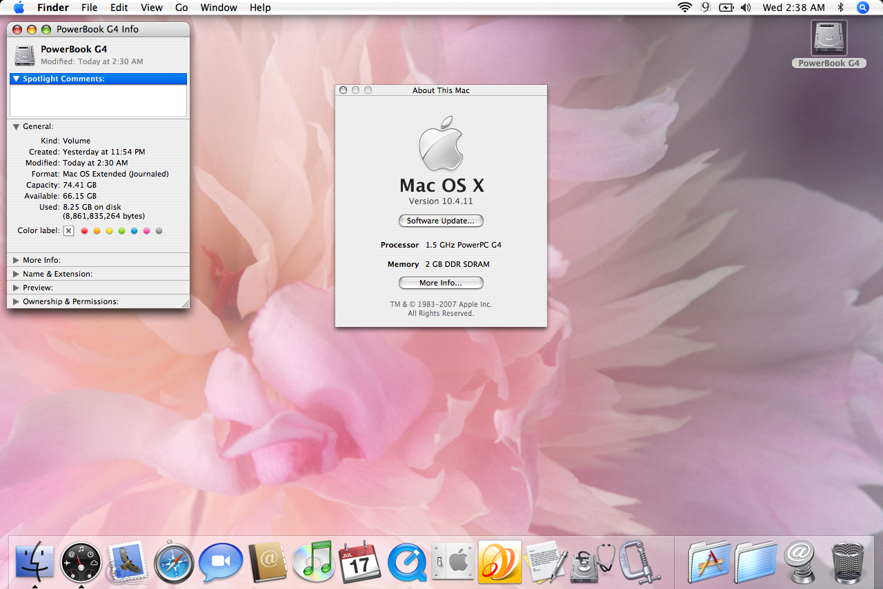Click the Version 10.4.11 text

[441, 201]
